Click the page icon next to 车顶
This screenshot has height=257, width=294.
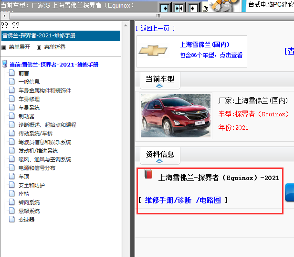tap(12, 176)
